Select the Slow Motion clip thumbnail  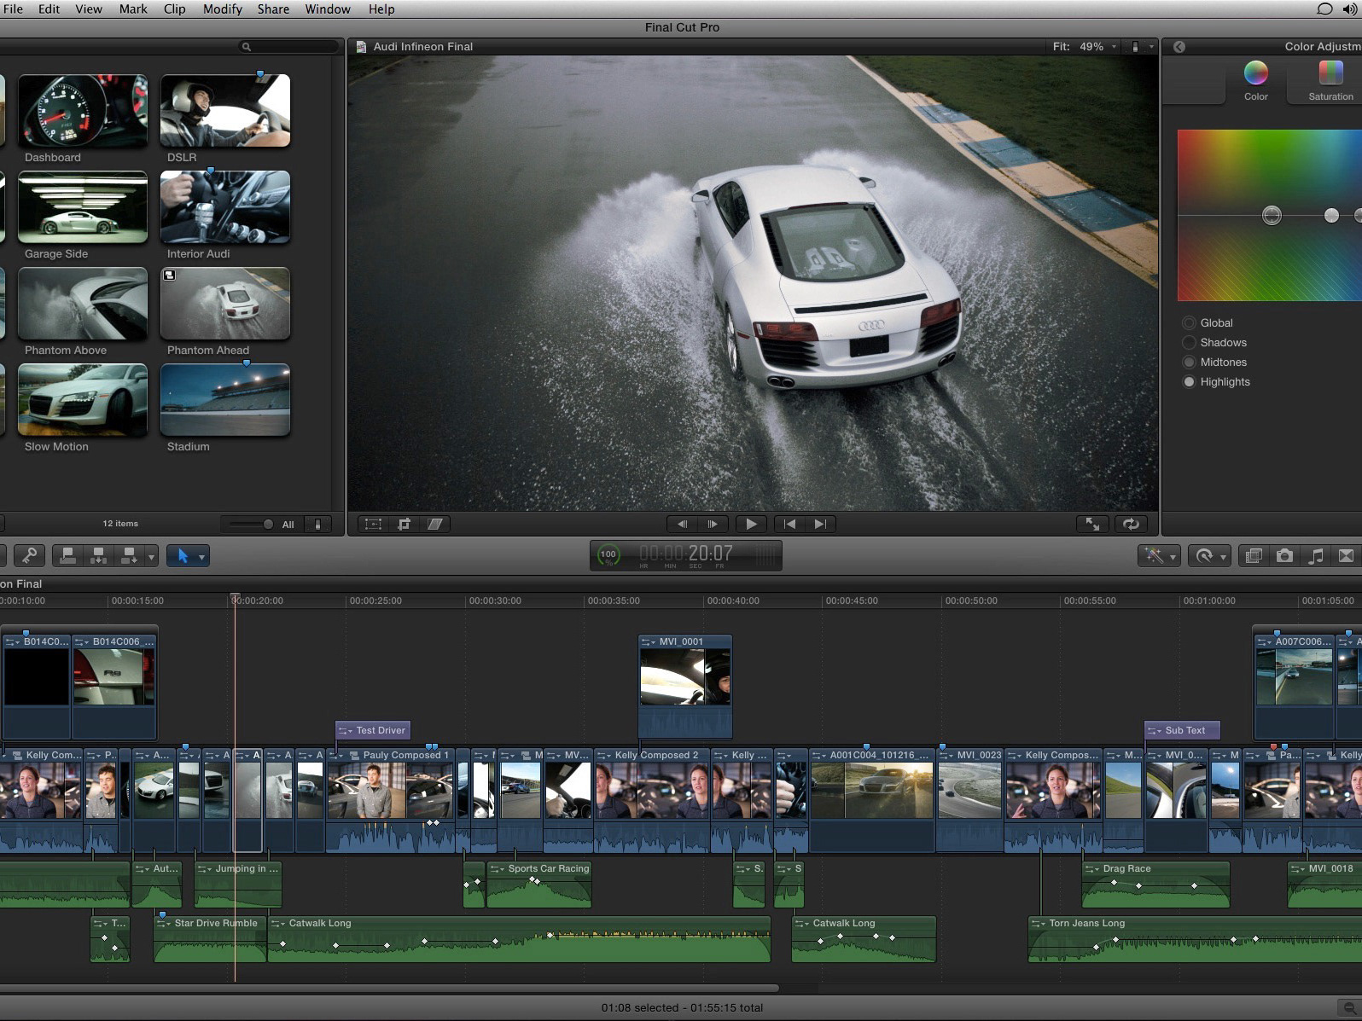(83, 399)
